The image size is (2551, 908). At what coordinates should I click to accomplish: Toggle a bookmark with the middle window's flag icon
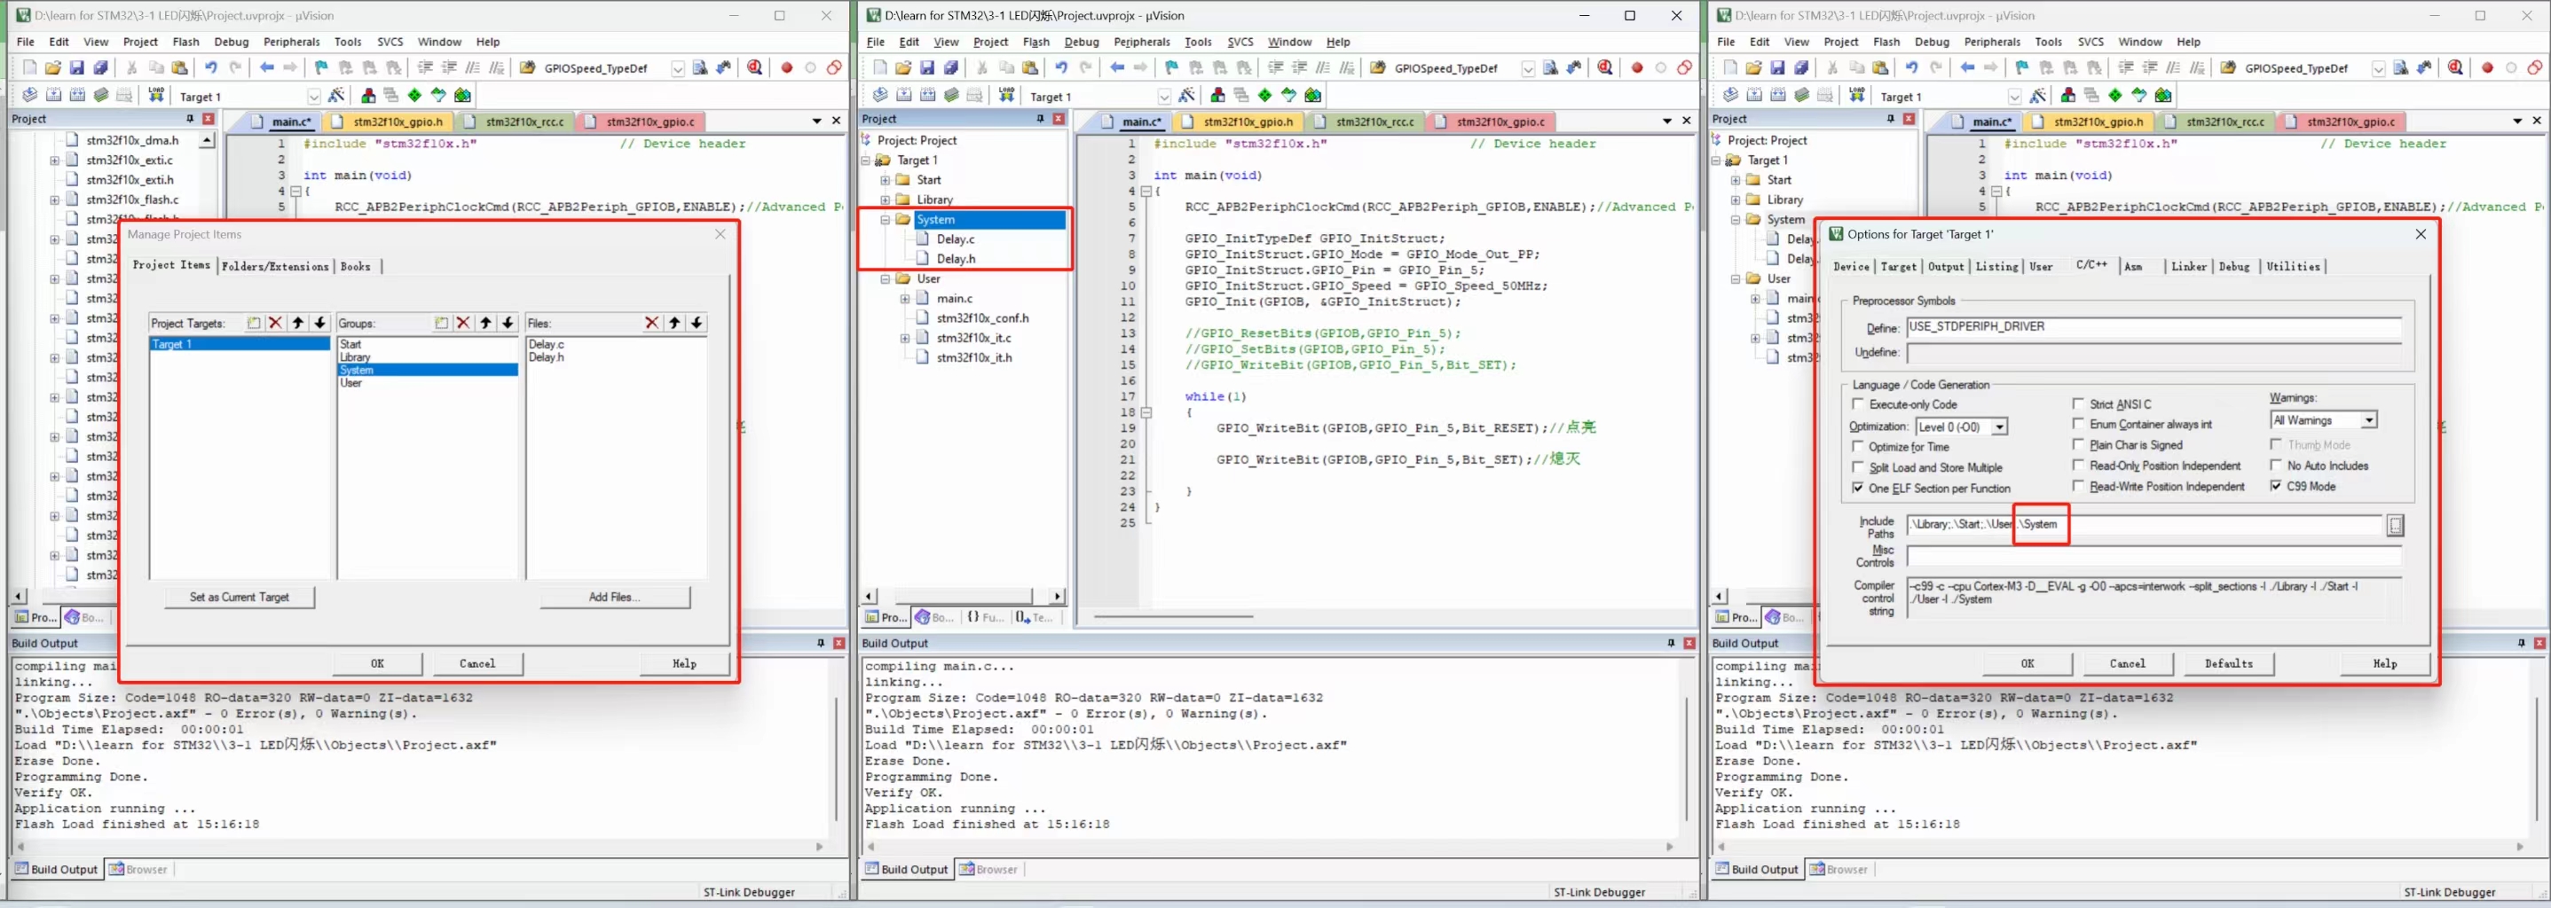tap(1171, 67)
